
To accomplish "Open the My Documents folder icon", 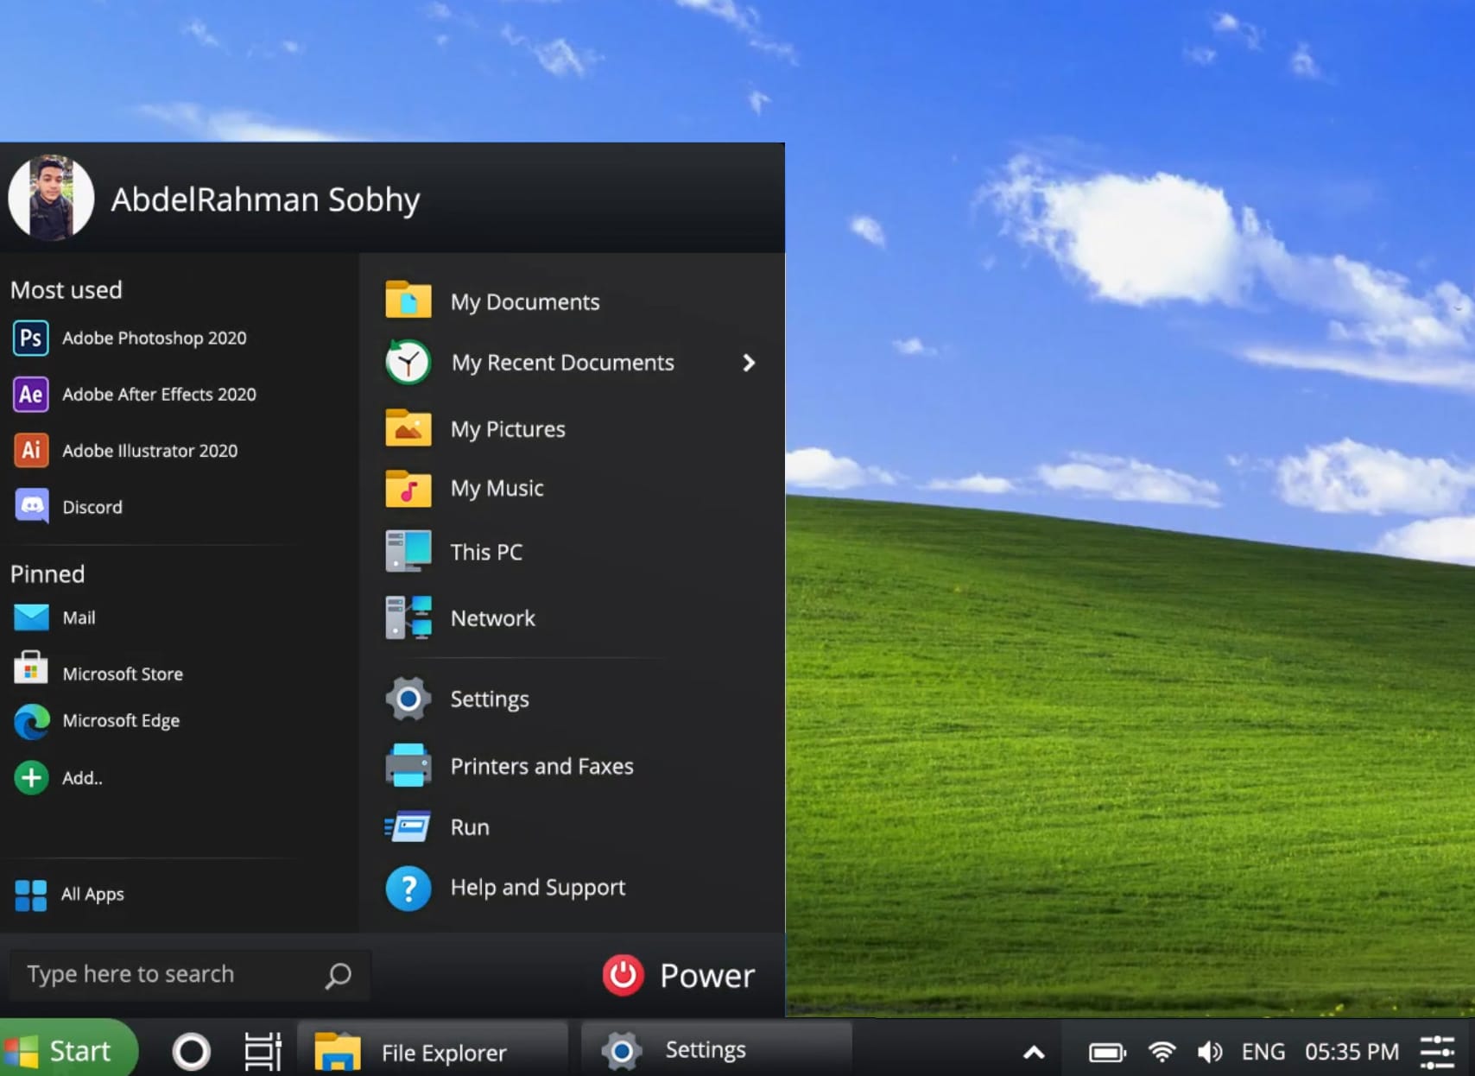I will coord(408,300).
